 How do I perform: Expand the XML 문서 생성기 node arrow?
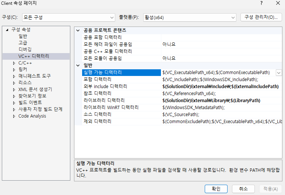14,90
